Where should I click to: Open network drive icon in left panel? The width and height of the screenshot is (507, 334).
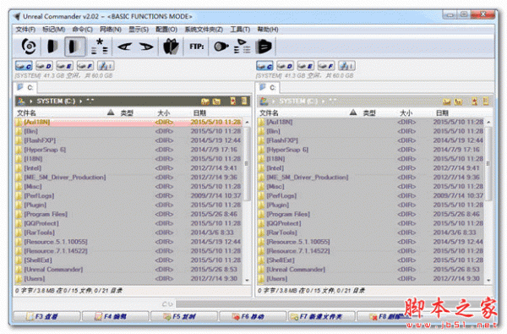click(x=106, y=66)
